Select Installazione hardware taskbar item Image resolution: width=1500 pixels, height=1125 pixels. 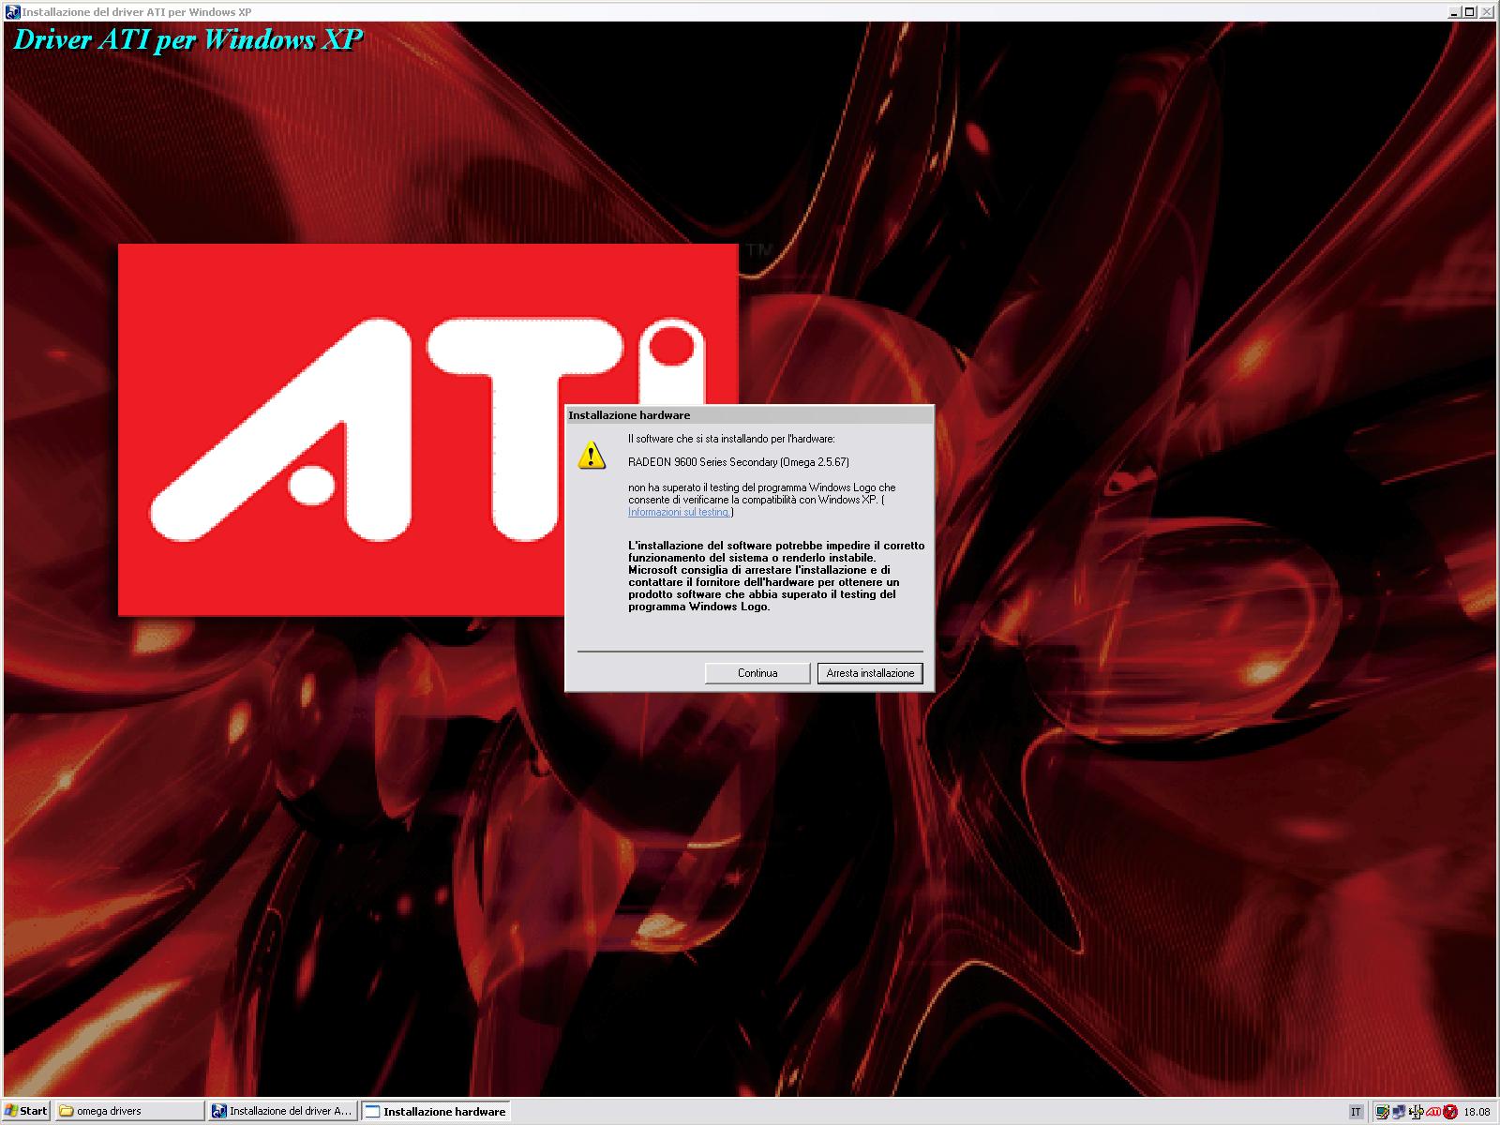pyautogui.click(x=436, y=1111)
